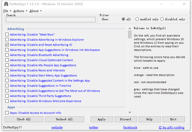Click the Apps section header
The width and height of the screenshot is (192, 132).
tap(11, 107)
